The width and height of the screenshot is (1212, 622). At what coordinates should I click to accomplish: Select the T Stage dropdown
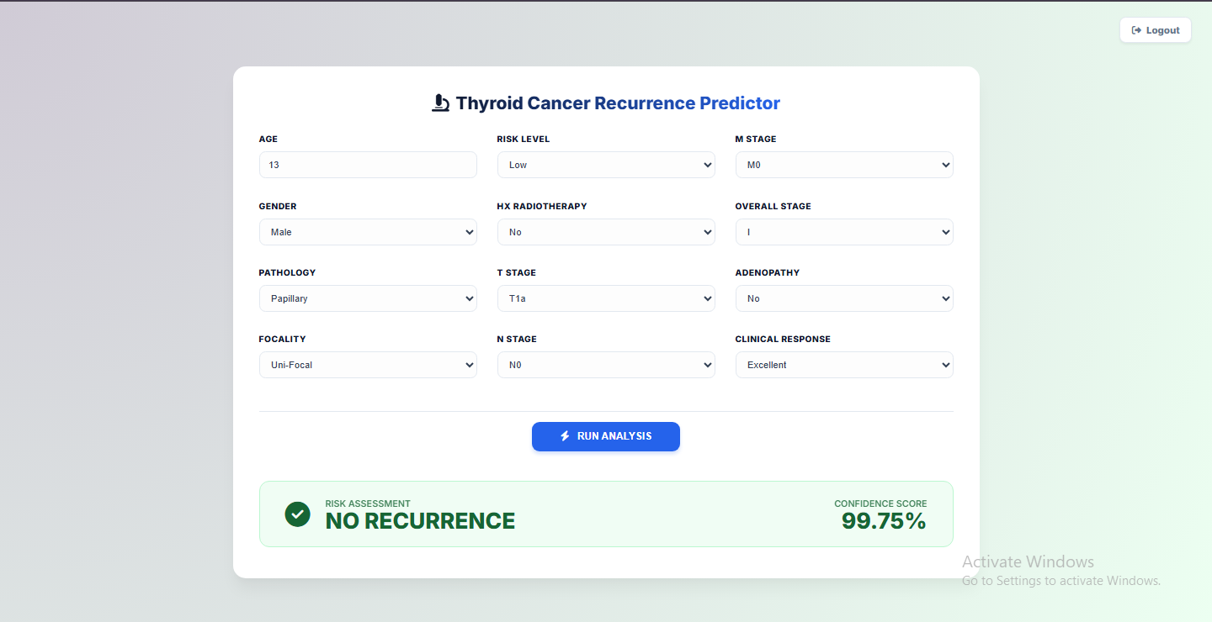coord(606,298)
